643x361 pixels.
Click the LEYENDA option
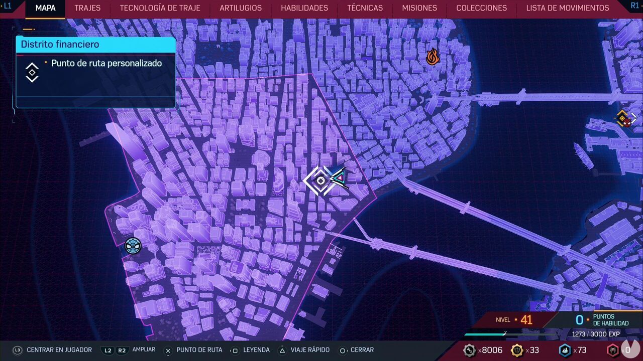[x=257, y=350]
